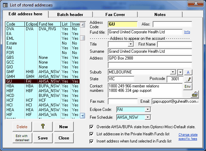
Task: Click the pencil edit icon beside Postcode
Action: 188,79
